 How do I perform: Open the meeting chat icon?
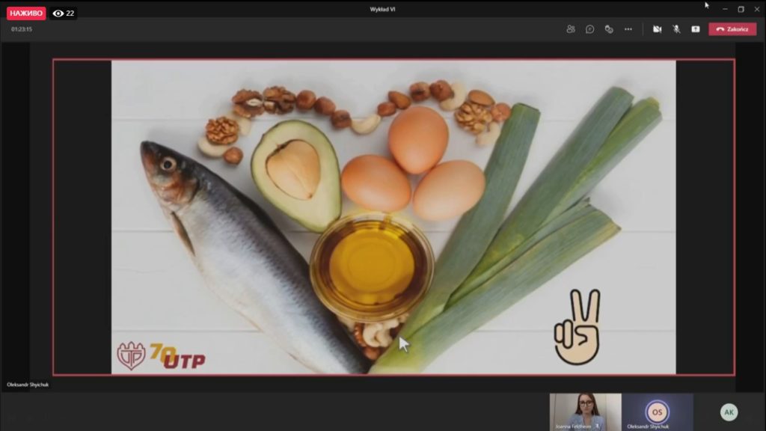coord(589,29)
